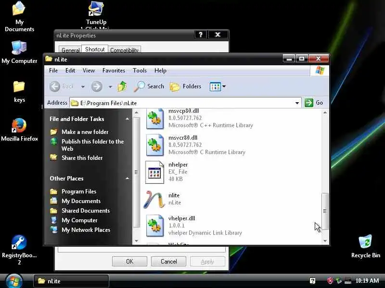Switch to General tab in nLite Properties
This screenshot has height=288, width=385.
[70, 50]
